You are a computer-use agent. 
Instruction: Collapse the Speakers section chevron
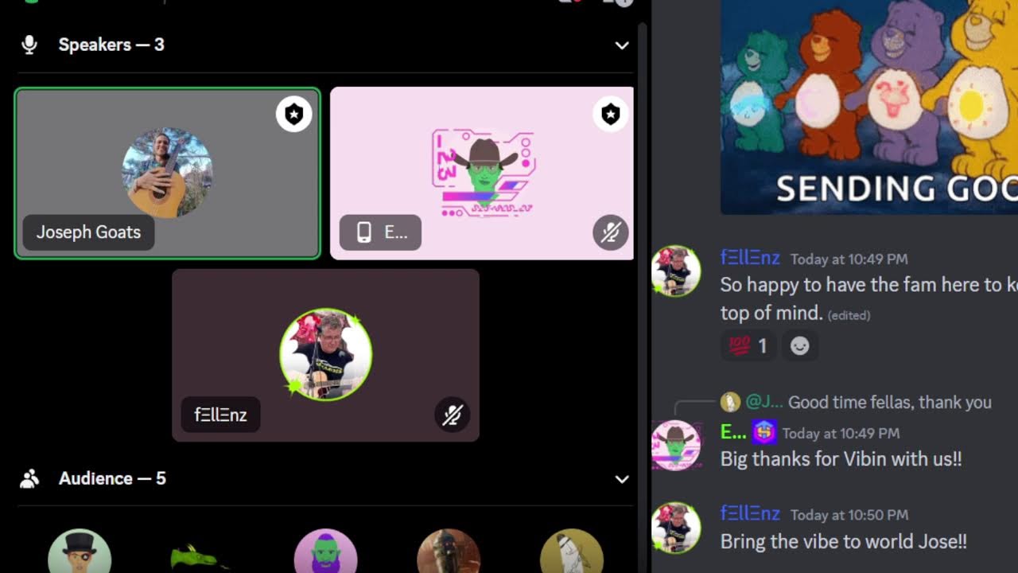tap(622, 45)
